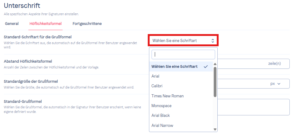Open the General tab
Screen dimensions: 294x136
pyautogui.click(x=12, y=24)
